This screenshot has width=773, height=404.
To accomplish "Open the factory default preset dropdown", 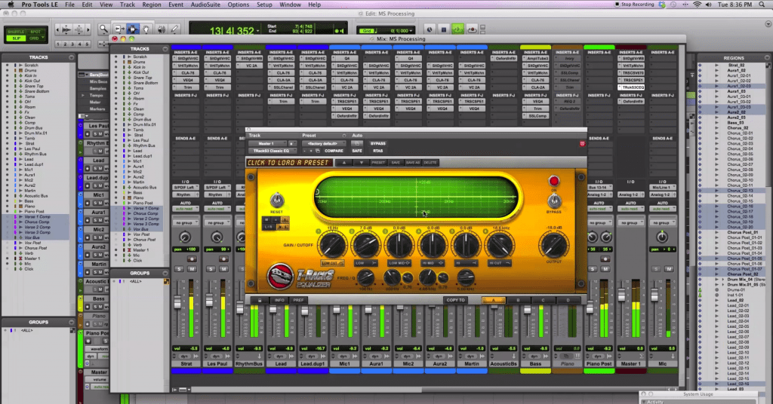I will (323, 144).
